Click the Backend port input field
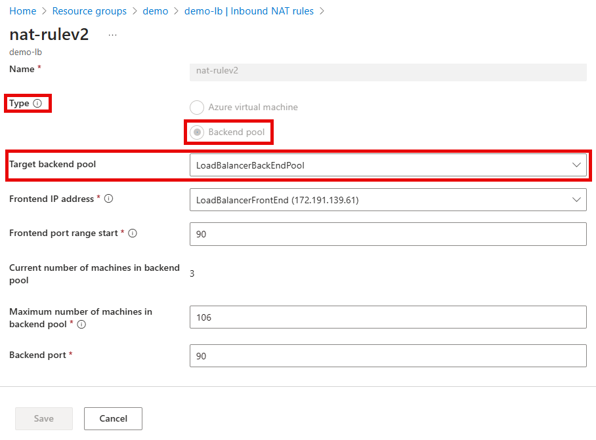Image resolution: width=596 pixels, height=440 pixels. point(387,356)
